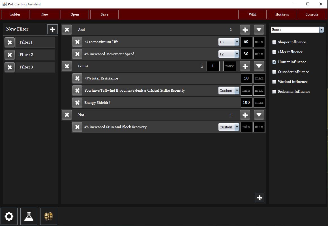
Task: Edit the max field for maximum Life
Action: [x=259, y=42]
